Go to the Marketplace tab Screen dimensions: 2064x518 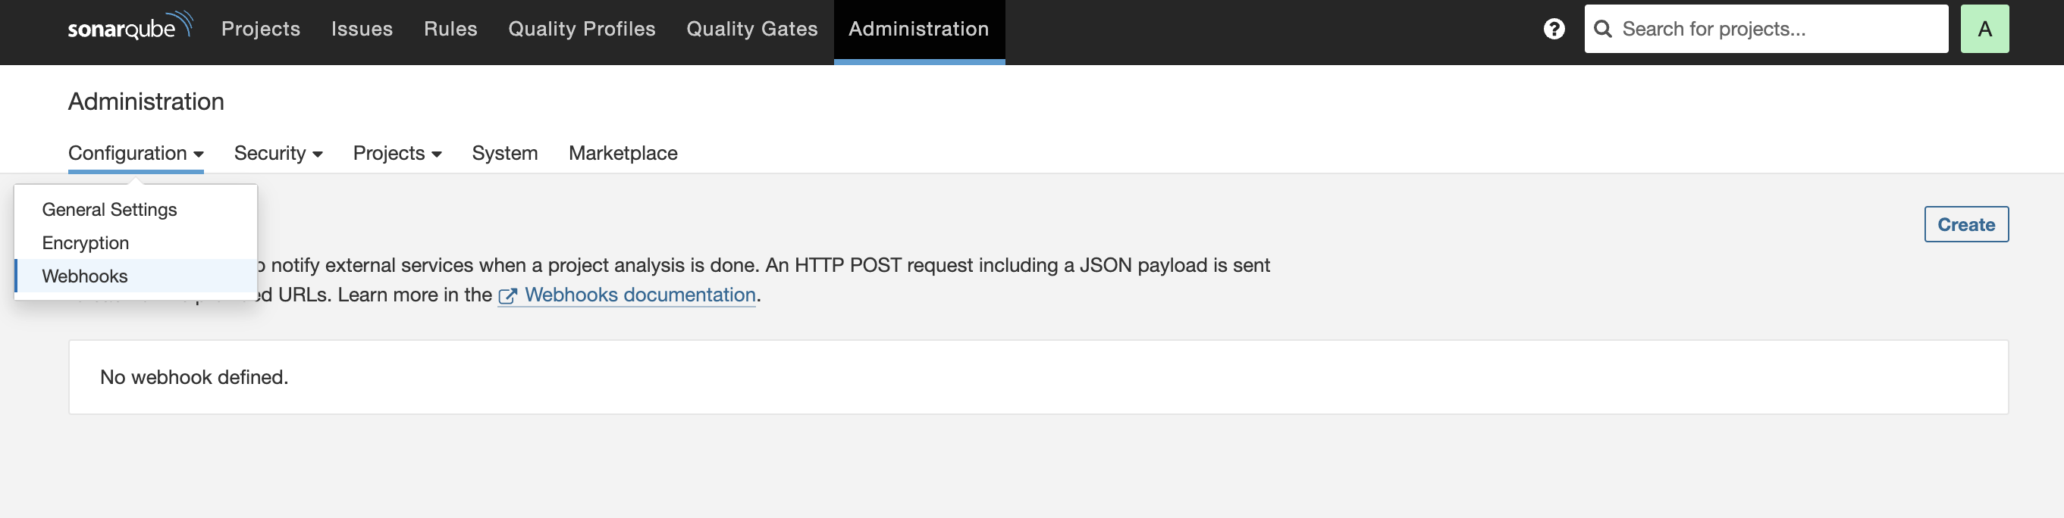[x=623, y=152]
